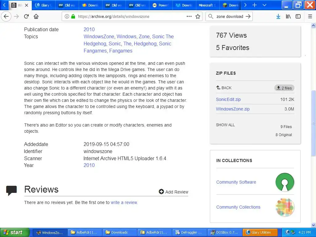
Task: Click the address bar URL
Action: (x=114, y=17)
